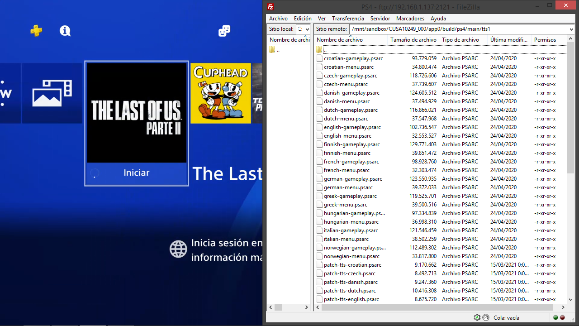Sort remote files by Tamaño de archivo

(413, 40)
